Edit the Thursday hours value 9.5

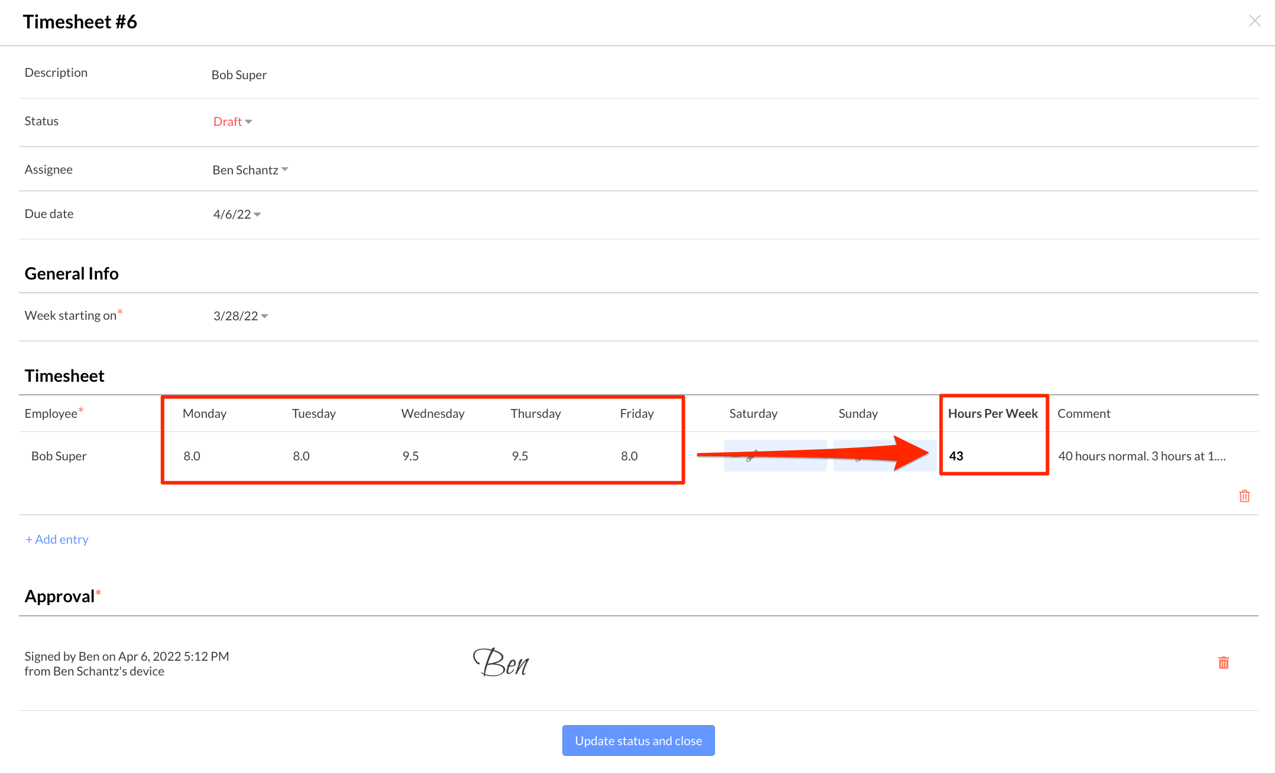pos(520,456)
